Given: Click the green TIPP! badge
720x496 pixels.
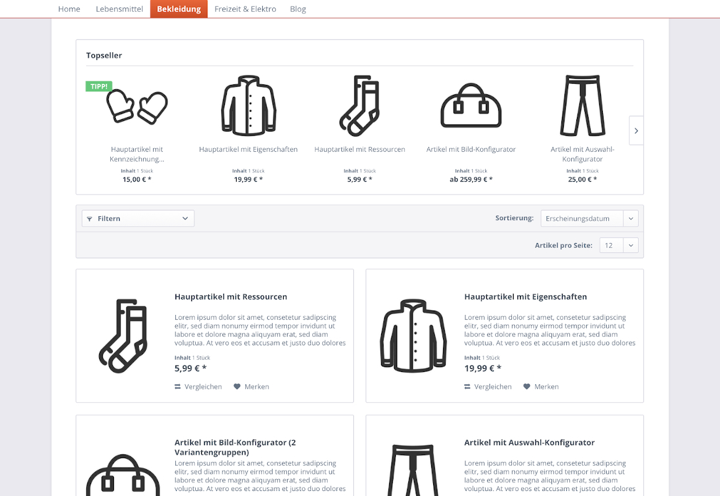Looking at the screenshot, I should 99,86.
